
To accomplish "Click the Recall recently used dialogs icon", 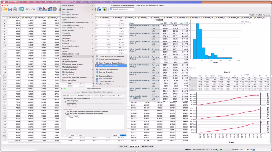I will [x=22, y=9].
